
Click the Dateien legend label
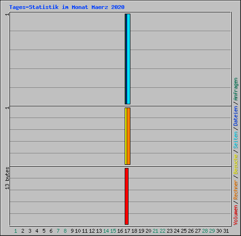(236, 116)
